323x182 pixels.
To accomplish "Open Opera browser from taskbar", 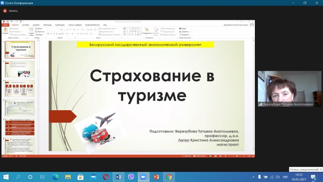I will pyautogui.click(x=105, y=177).
